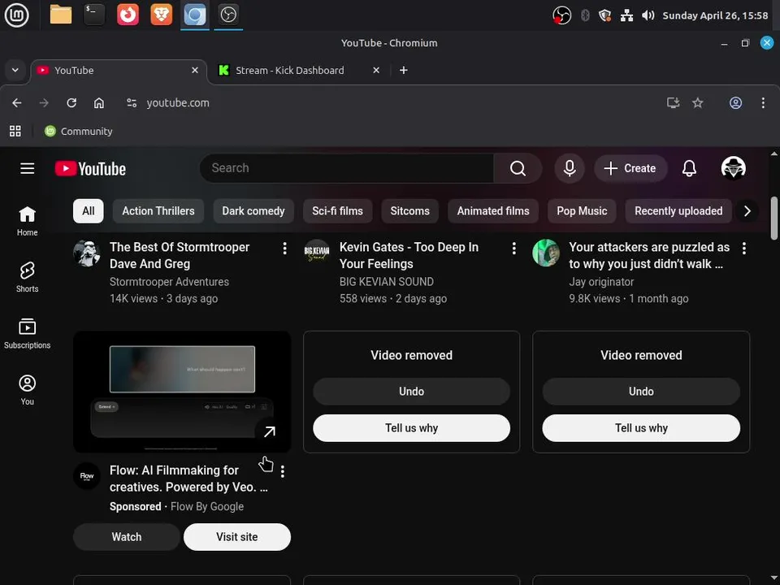This screenshot has width=780, height=585.
Task: Open the Bluetooth tray icon
Action: click(585, 15)
